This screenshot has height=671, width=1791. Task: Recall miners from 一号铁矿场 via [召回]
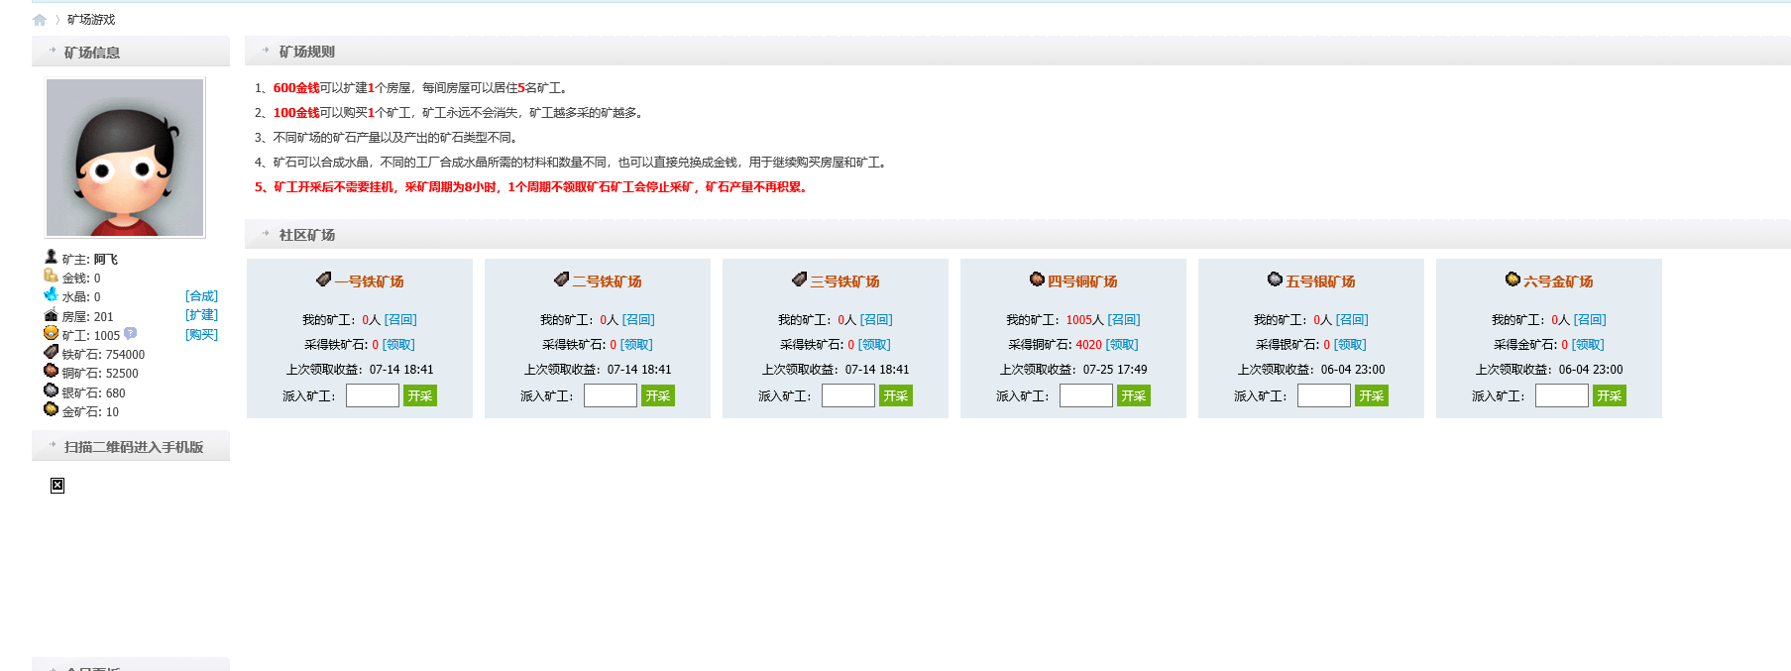[x=400, y=320]
